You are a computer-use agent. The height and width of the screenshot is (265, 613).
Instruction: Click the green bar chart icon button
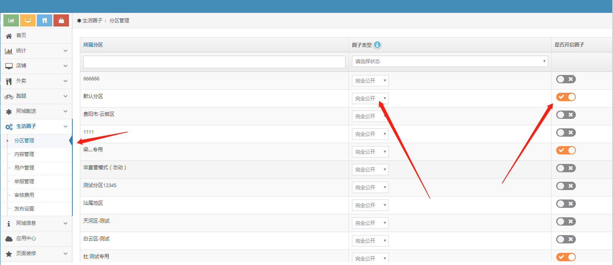coord(11,20)
